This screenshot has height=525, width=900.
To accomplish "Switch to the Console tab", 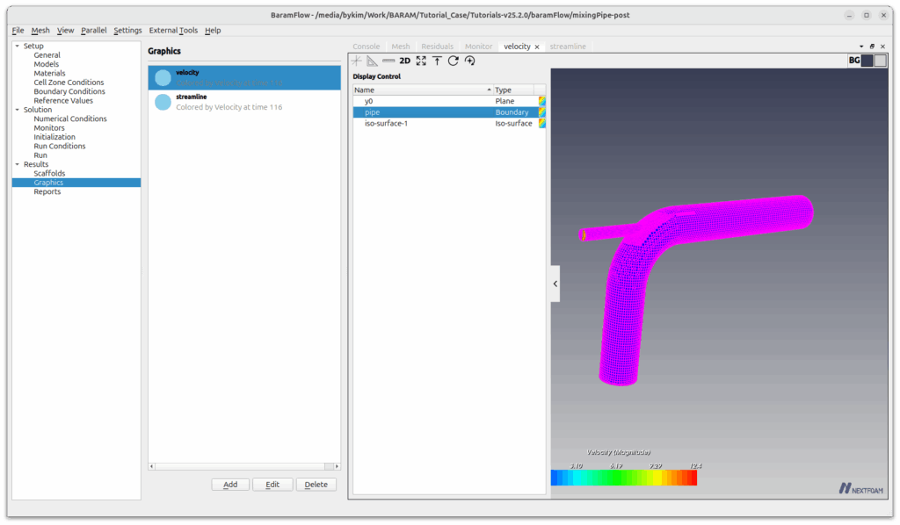I will [x=367, y=47].
